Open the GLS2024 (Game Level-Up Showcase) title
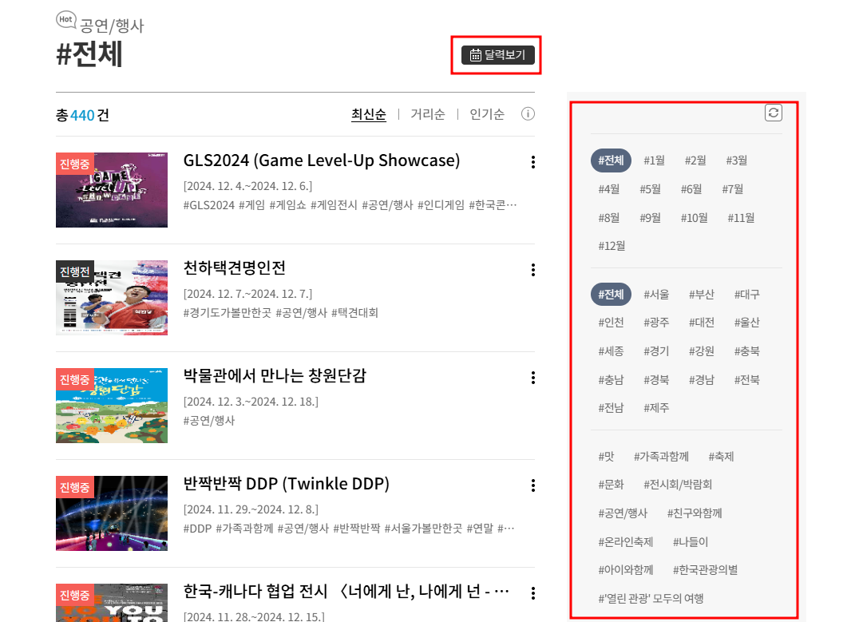The height and width of the screenshot is (622, 855). 322,160
